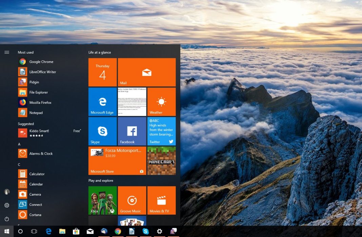This screenshot has width=362, height=237.
Task: Open the Twitter live tile
Action: click(x=161, y=131)
